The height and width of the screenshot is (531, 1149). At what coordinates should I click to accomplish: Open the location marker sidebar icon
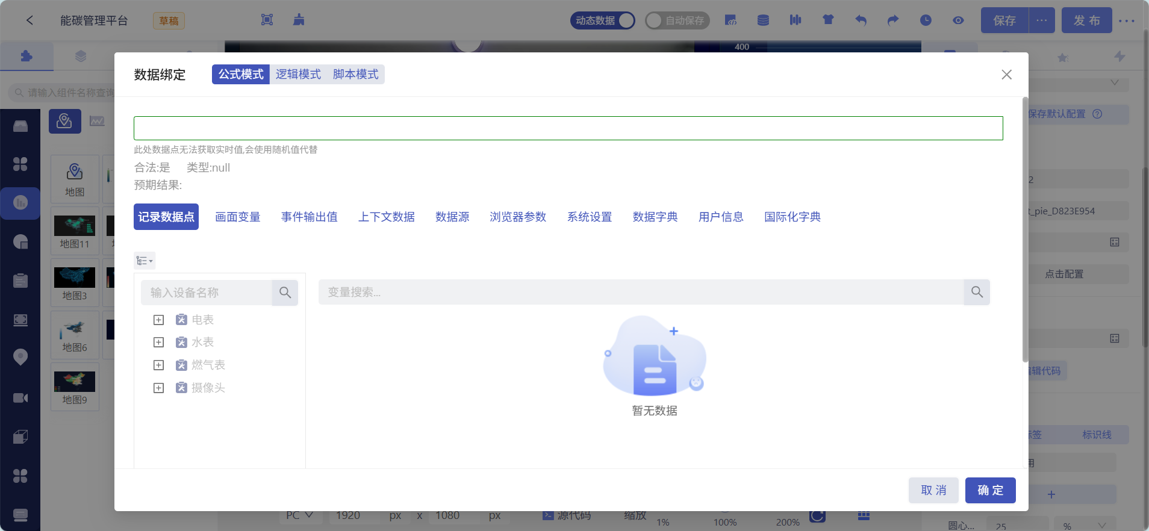tap(20, 357)
